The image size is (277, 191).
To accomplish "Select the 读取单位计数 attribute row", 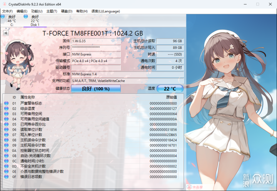I will (x=91, y=130).
